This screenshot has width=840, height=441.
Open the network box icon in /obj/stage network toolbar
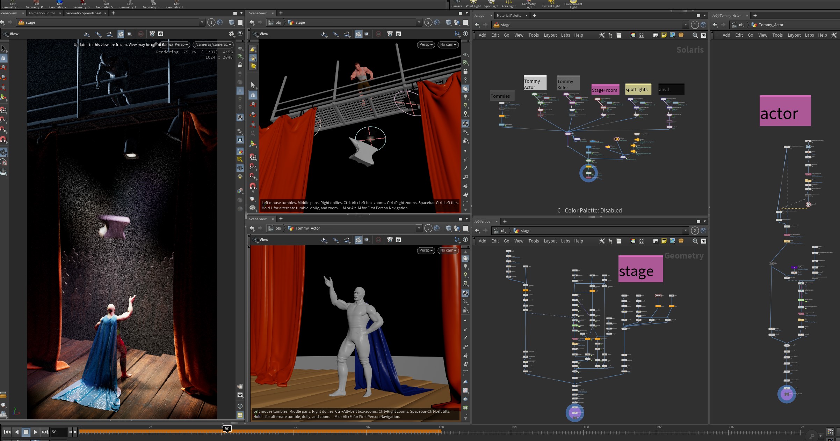coord(656,241)
